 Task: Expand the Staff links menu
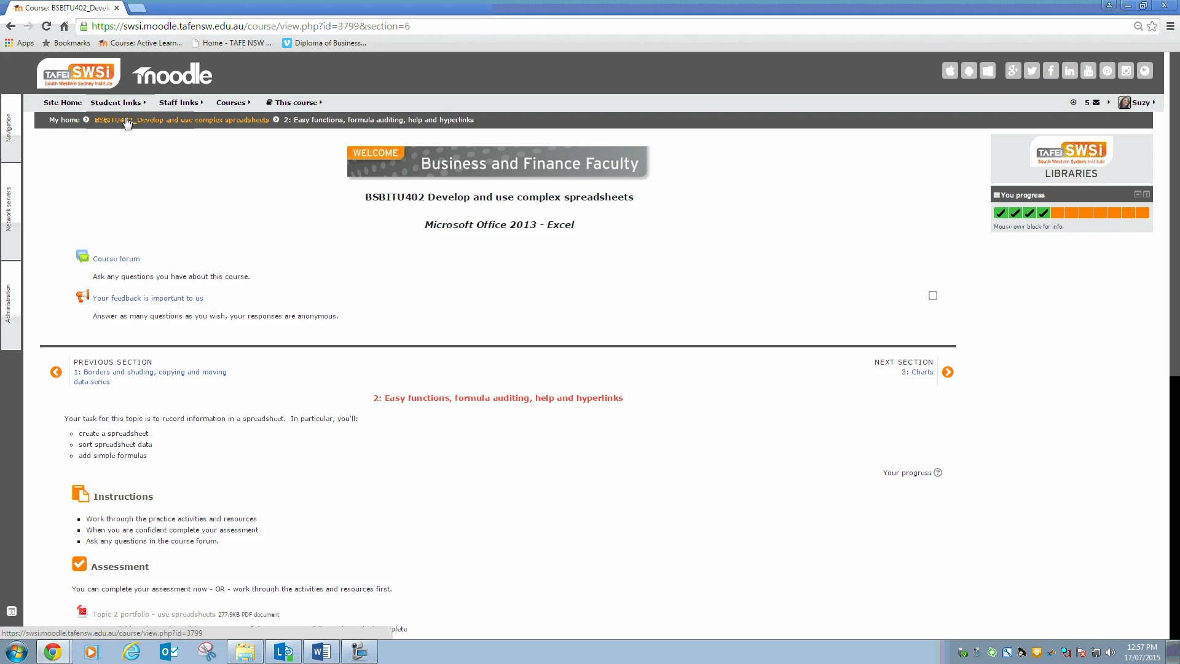[181, 103]
